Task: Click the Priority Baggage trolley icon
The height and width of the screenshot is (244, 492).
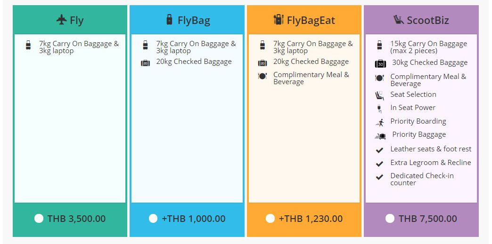Action: click(380, 136)
